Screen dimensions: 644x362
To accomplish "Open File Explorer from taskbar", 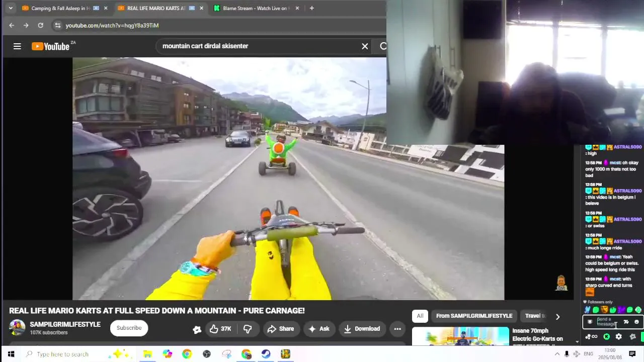I will click(x=147, y=354).
